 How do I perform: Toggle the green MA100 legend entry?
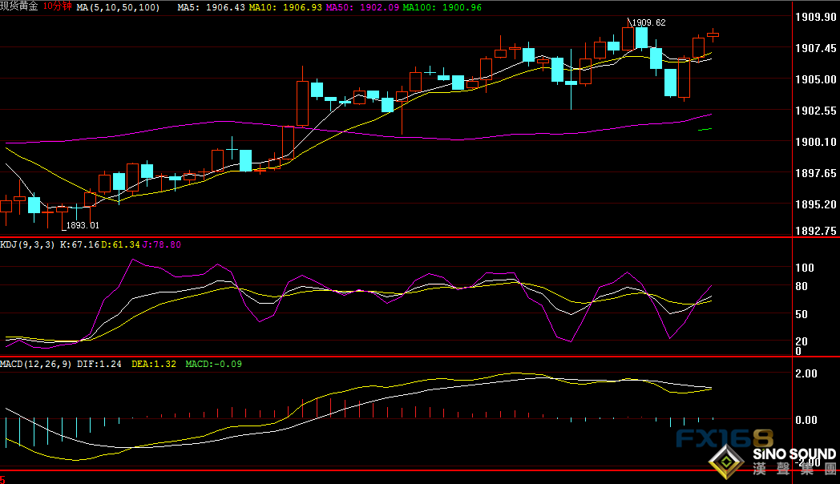click(442, 7)
